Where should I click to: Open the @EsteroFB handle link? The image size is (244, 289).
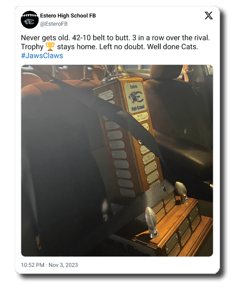54,24
